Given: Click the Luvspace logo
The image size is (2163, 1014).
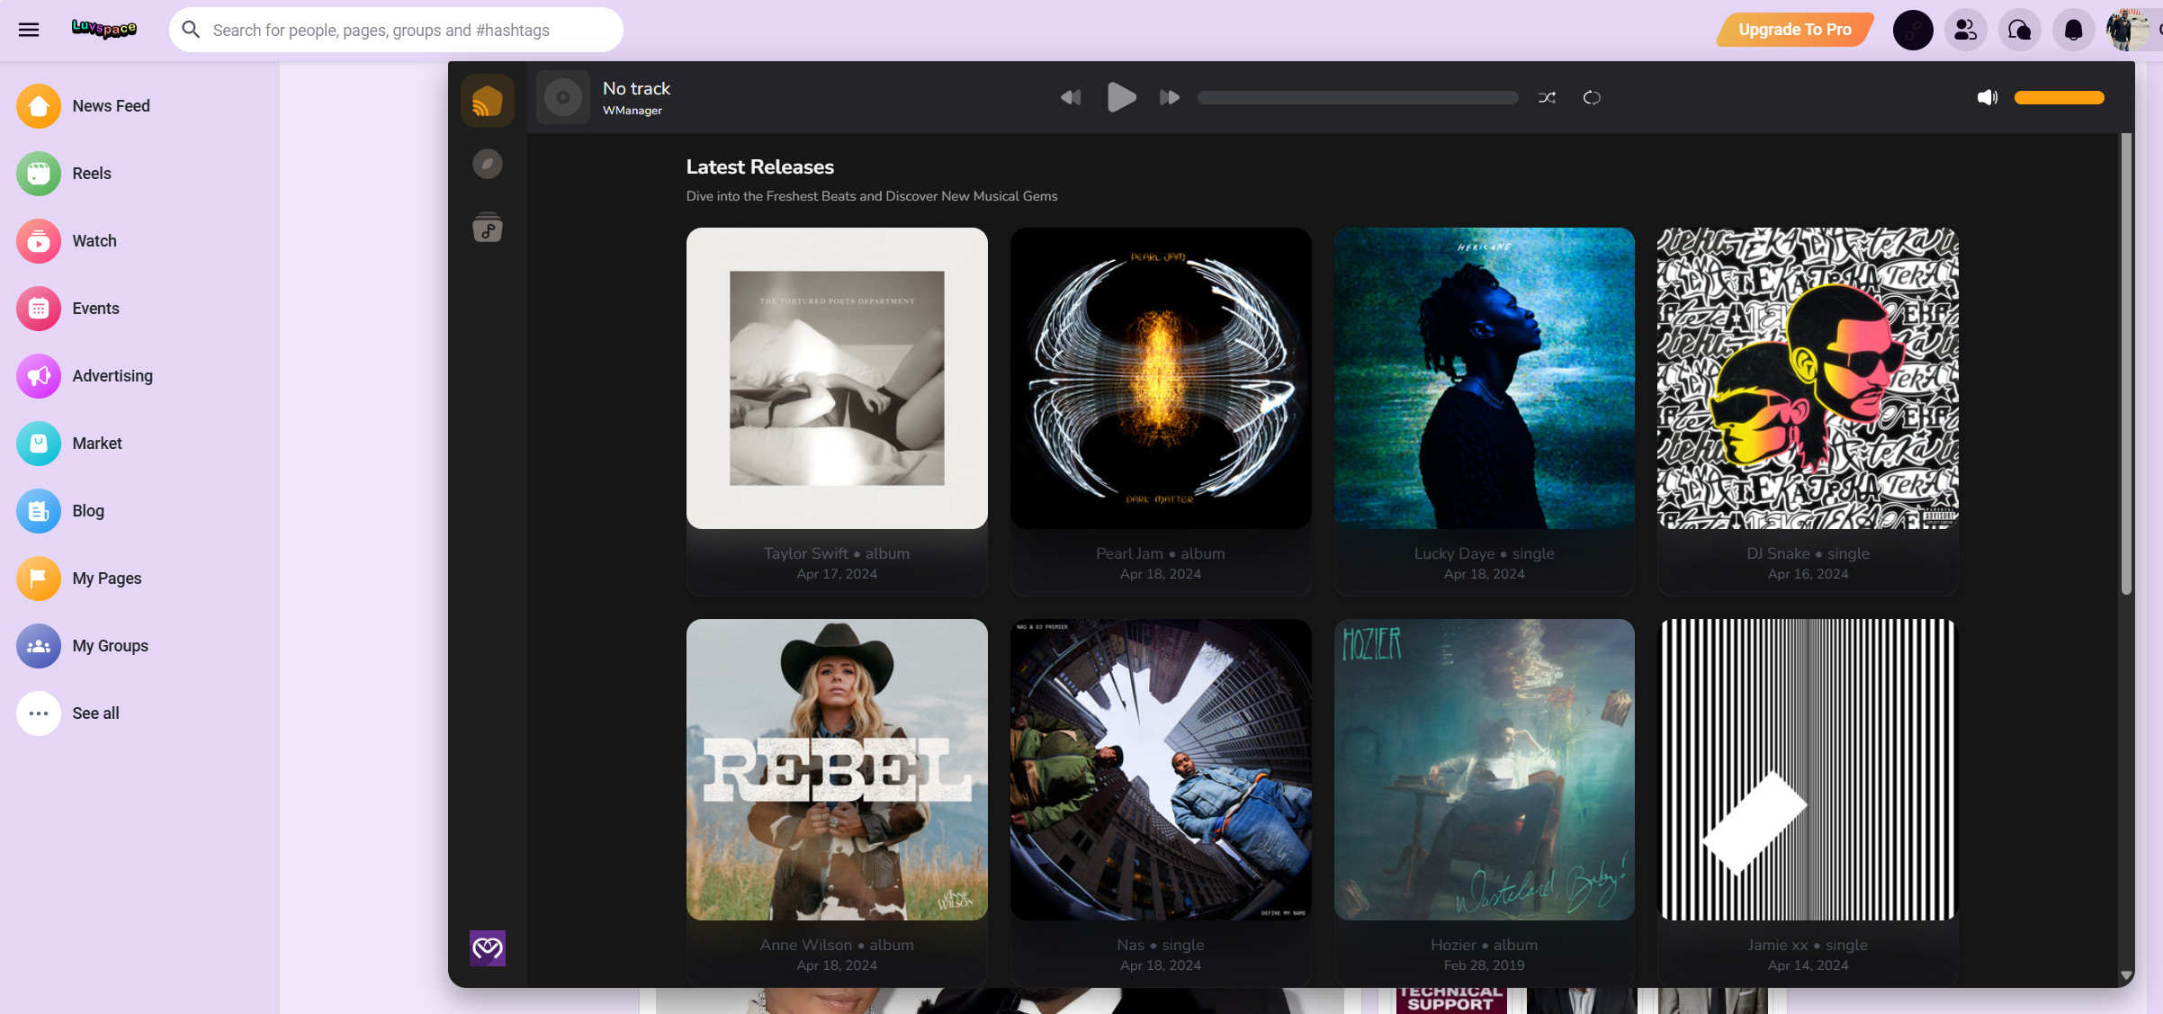Looking at the screenshot, I should tap(104, 29).
